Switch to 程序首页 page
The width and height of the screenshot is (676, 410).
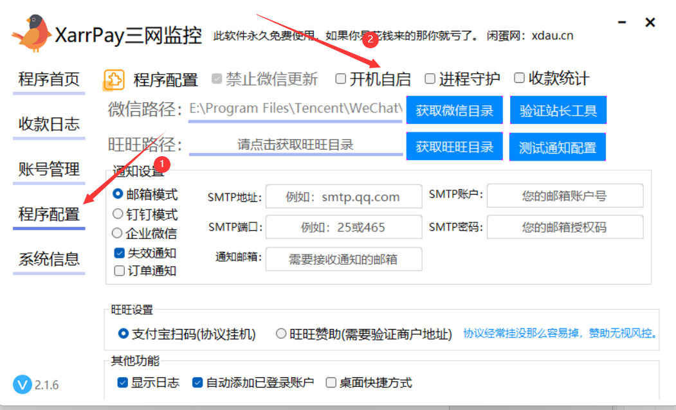[x=48, y=80]
